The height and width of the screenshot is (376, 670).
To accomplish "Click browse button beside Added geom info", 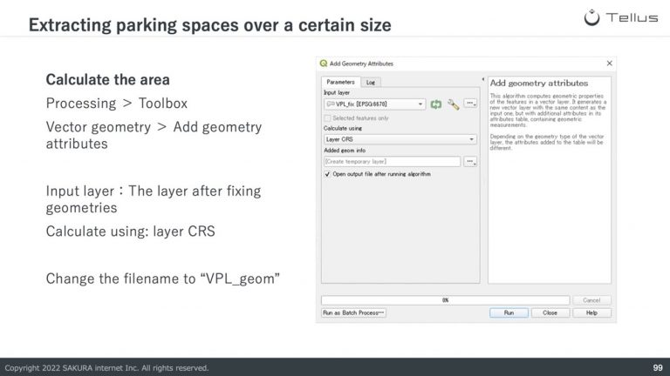I will coord(470,162).
